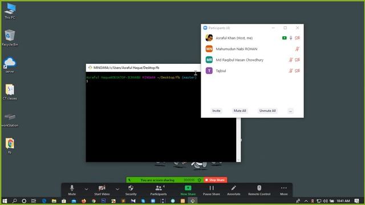Select participant name Tajbiul
365x205 pixels.
tap(221, 71)
